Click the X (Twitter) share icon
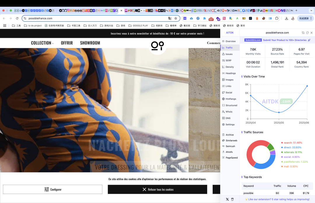 (227, 200)
